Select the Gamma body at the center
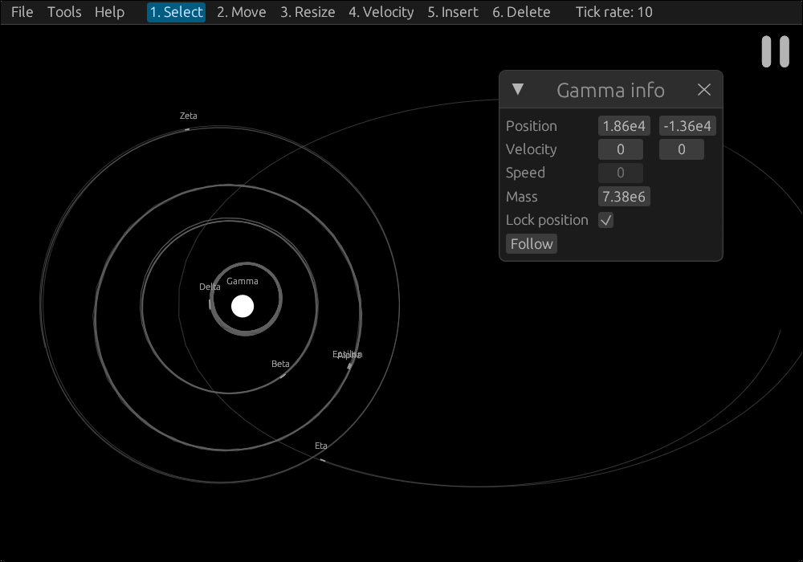Image resolution: width=803 pixels, height=562 pixels. coord(243,306)
